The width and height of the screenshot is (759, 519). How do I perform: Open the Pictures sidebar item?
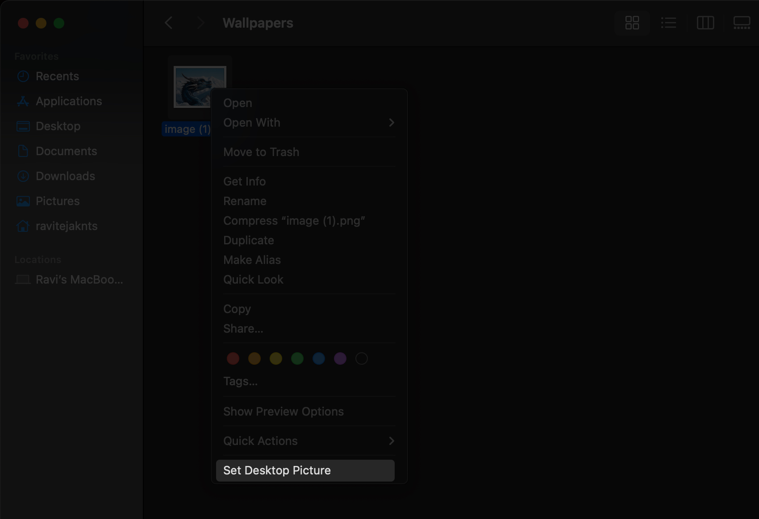click(57, 201)
